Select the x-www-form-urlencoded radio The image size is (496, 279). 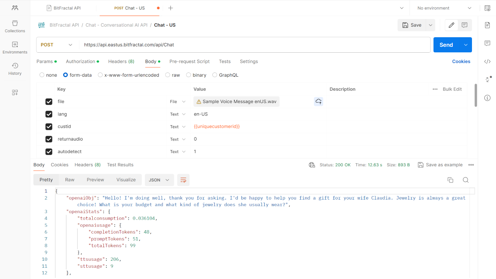(x=100, y=75)
